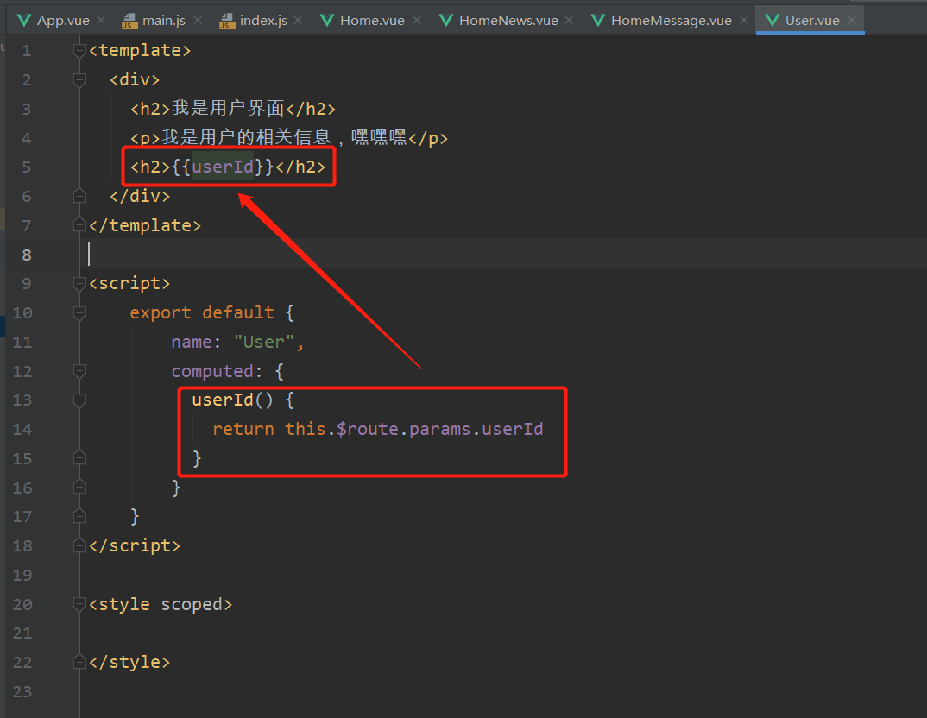Screen dimensions: 927x718
Task: Close the HomeMessage.vue tab
Action: 744,20
